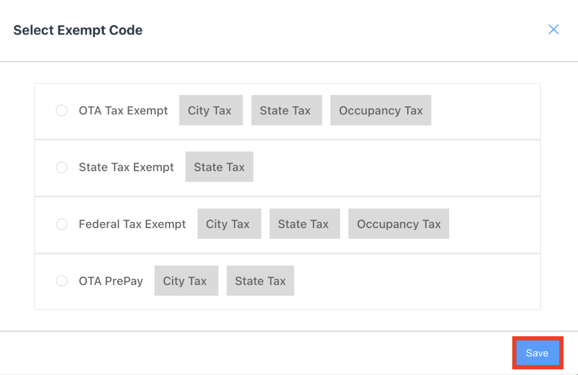The height and width of the screenshot is (375, 578).
Task: Click the OTA PrePay row label
Action: [111, 281]
